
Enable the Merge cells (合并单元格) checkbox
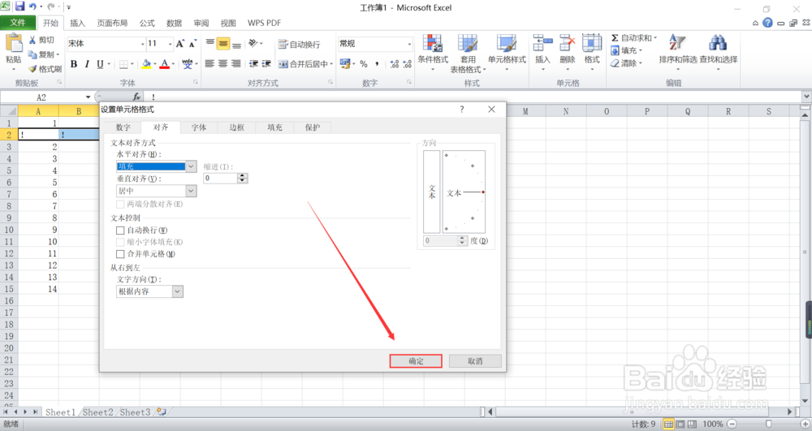(120, 254)
